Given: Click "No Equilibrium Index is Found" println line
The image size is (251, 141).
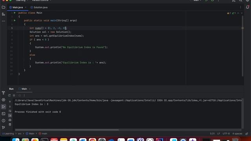Looking at the screenshot, I should tap(71, 47).
